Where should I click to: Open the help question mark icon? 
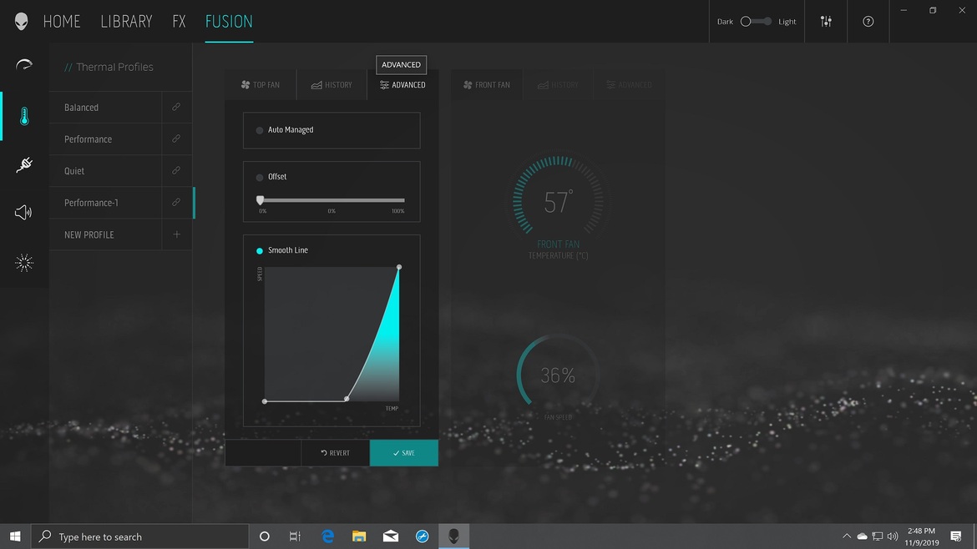pos(868,21)
